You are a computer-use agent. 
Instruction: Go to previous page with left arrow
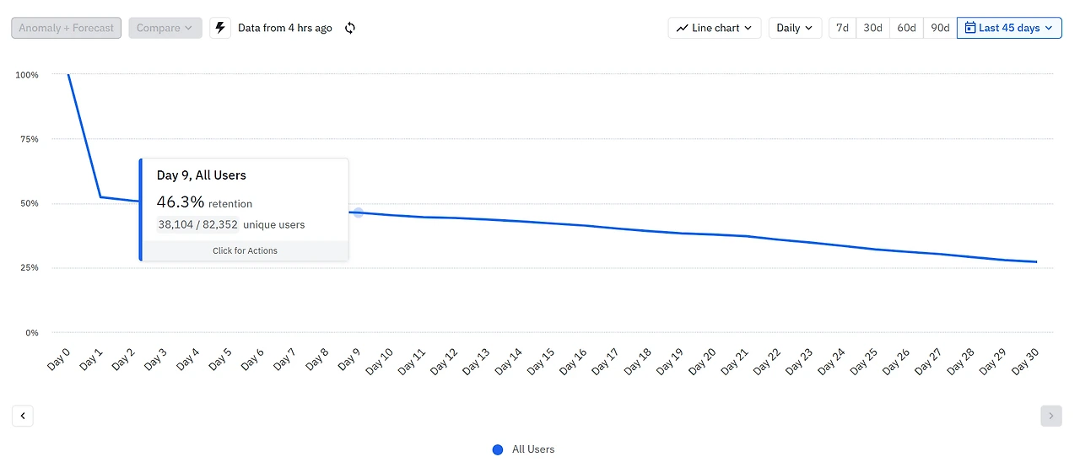click(23, 416)
